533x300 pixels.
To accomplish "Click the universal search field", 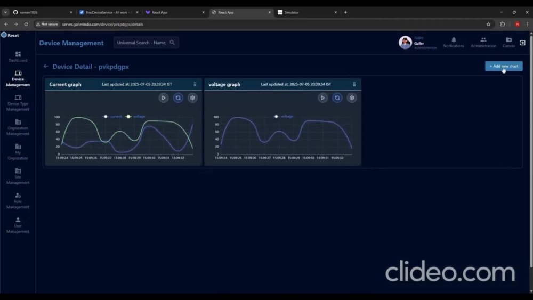I will point(146,43).
